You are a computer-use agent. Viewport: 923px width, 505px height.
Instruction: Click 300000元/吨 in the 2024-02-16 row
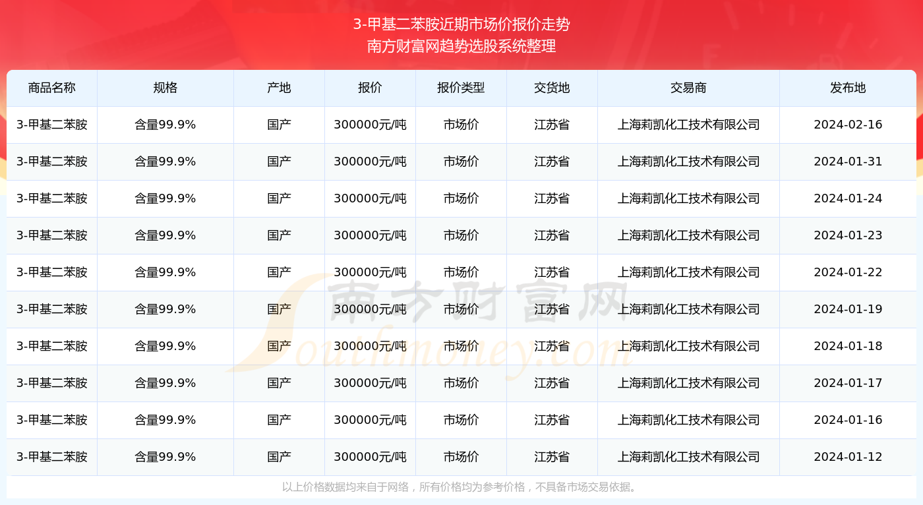(370, 125)
